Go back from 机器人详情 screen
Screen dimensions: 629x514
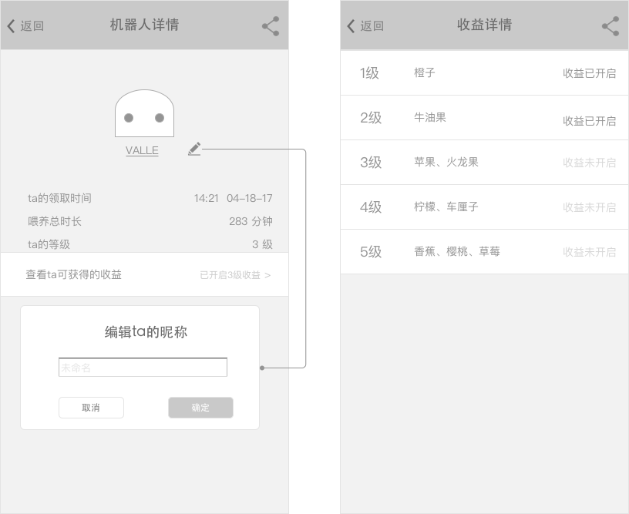[x=25, y=26]
